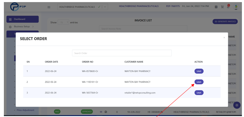
Task: Click the PAID status badge
Action: (57, 112)
